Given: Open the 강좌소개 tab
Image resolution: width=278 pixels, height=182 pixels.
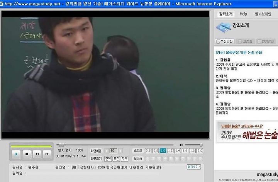Looking at the screenshot, I should [x=225, y=14].
